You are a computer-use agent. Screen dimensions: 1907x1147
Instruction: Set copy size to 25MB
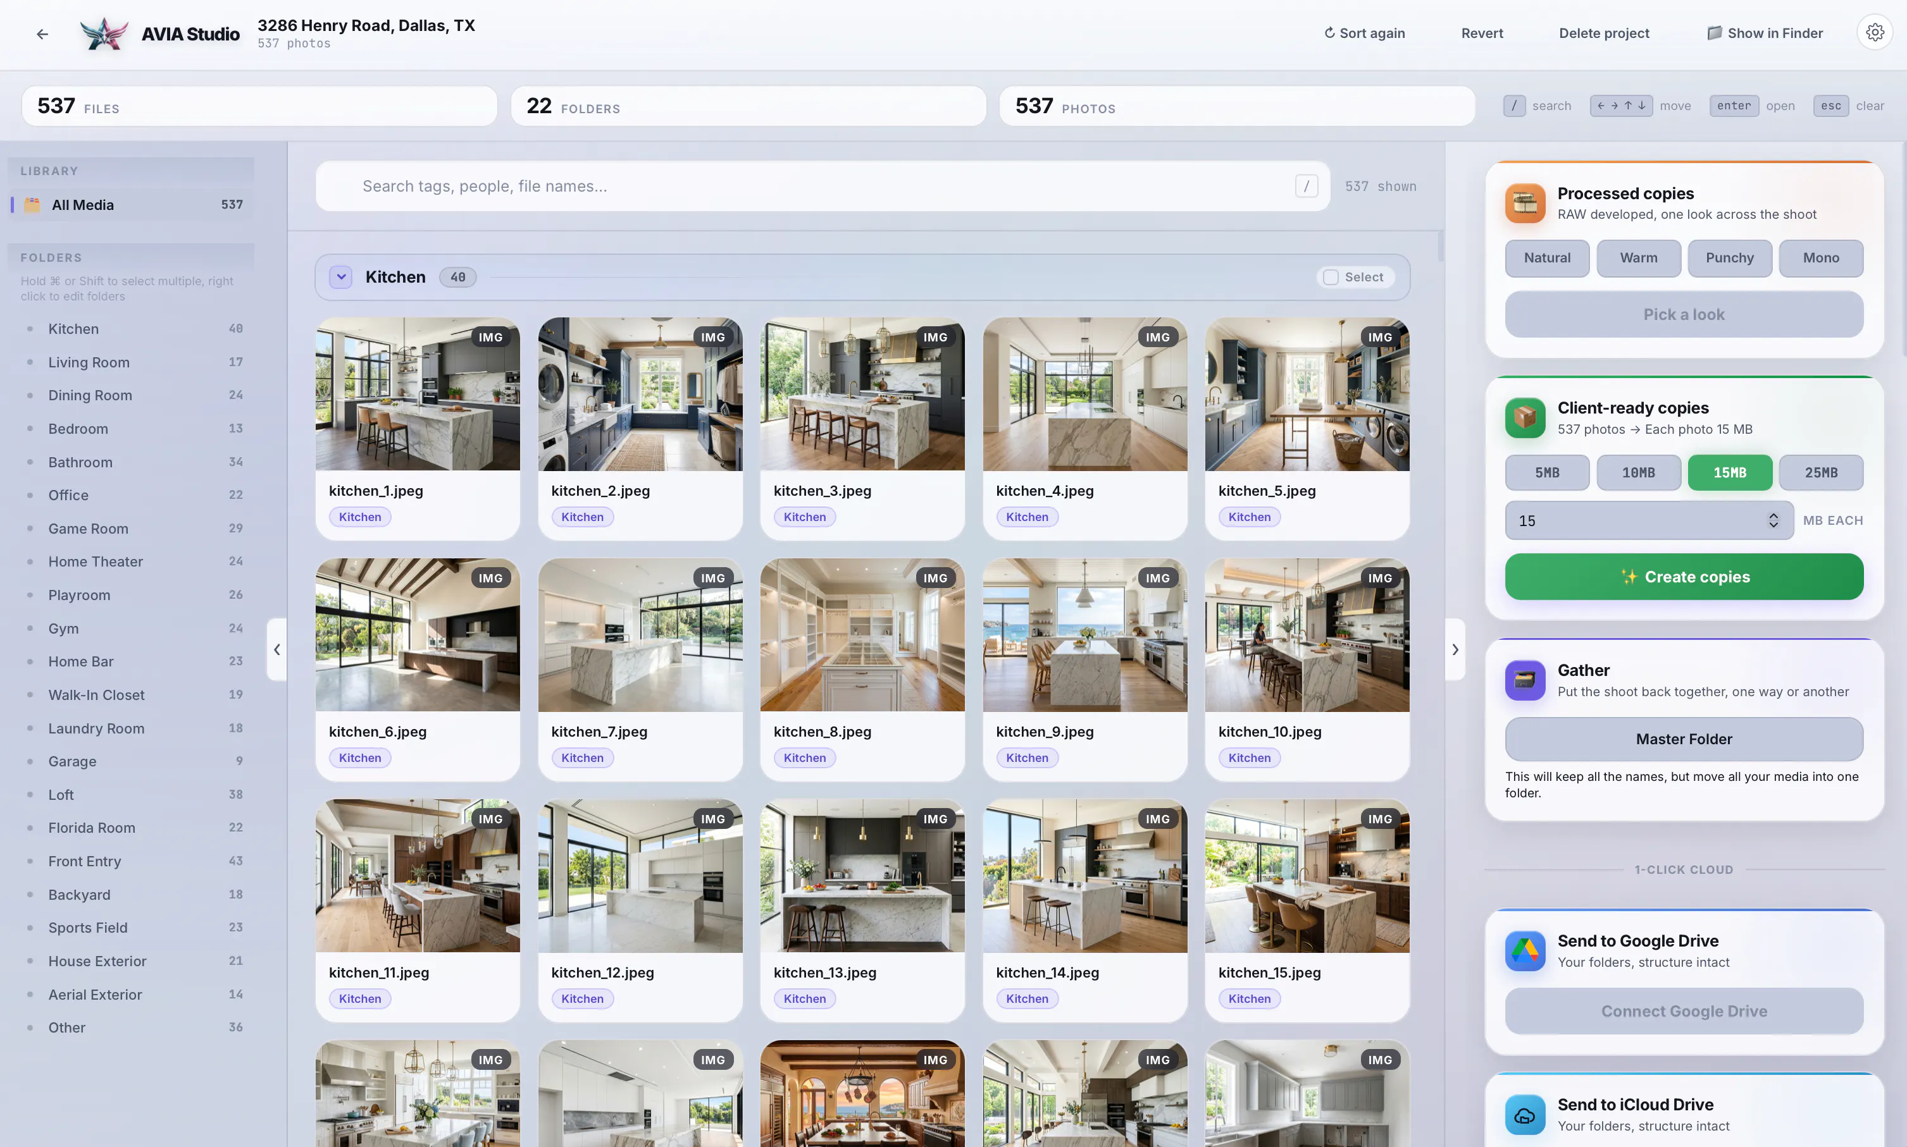(1820, 473)
